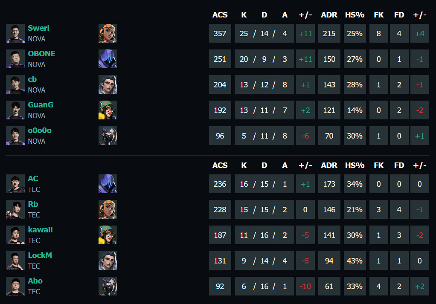
Task: Click the ADR header above TEC players
Action: click(x=329, y=165)
